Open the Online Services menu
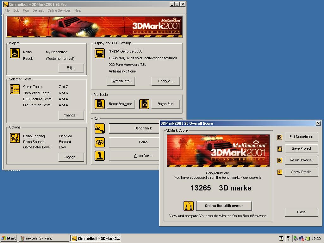Viewport: 324px width, 243px height. (x=59, y=10)
